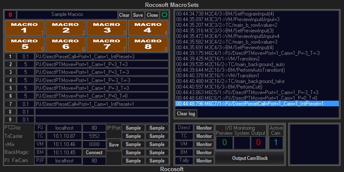The width and height of the screenshot is (344, 172).
Task: Select the red 0 counter box
Action: pos(10,15)
